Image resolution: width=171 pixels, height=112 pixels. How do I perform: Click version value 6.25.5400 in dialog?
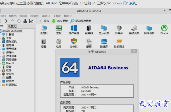tap(86, 91)
